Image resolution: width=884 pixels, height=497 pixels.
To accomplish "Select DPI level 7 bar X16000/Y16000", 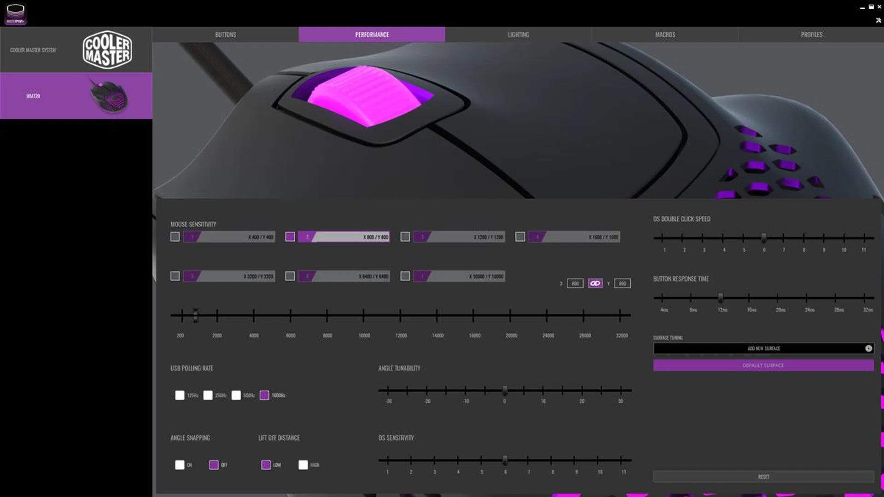I will point(459,276).
